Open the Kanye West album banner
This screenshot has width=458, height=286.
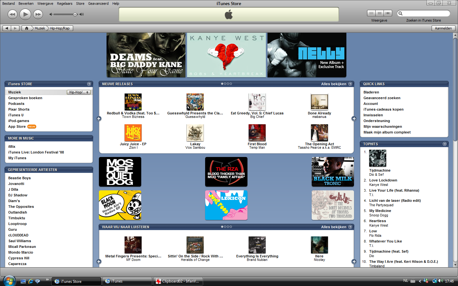226,55
